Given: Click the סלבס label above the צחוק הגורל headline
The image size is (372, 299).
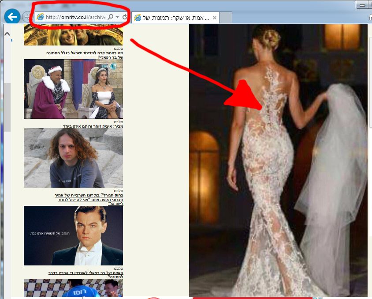Looking at the screenshot, I should pos(119,191).
